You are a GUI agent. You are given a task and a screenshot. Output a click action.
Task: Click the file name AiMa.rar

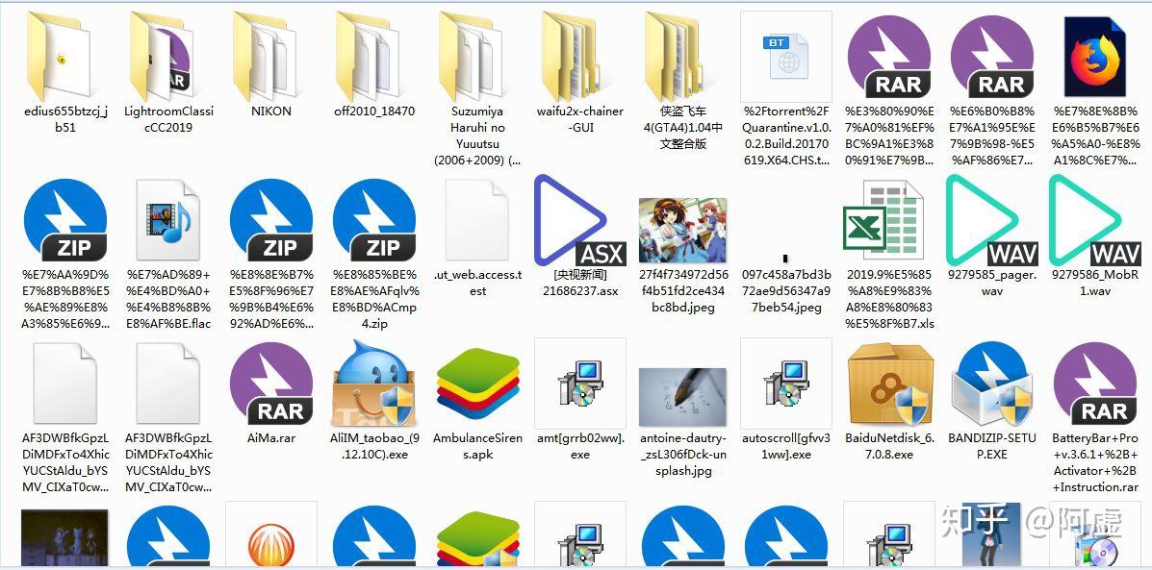click(271, 438)
